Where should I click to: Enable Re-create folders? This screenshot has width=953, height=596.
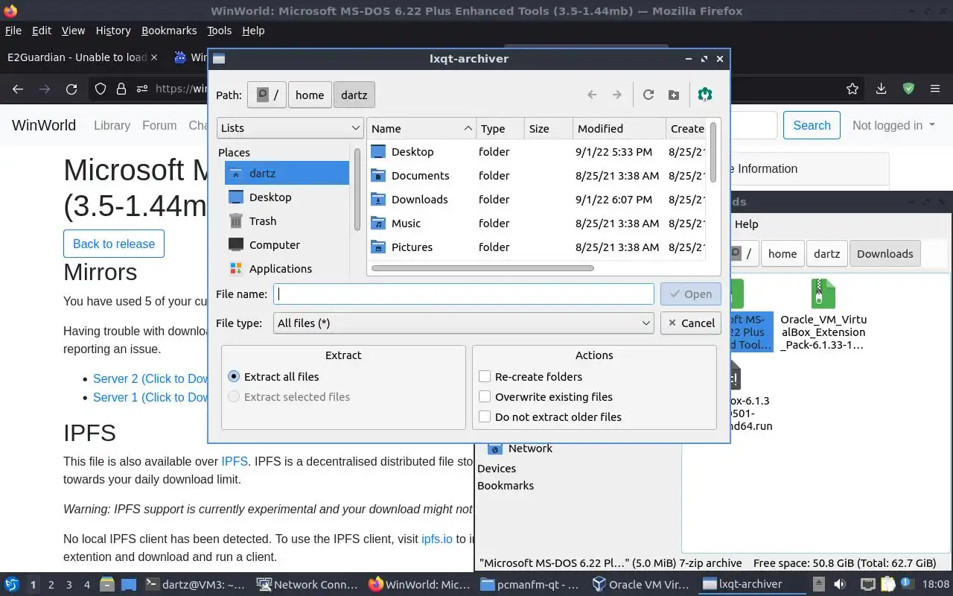[531, 377]
